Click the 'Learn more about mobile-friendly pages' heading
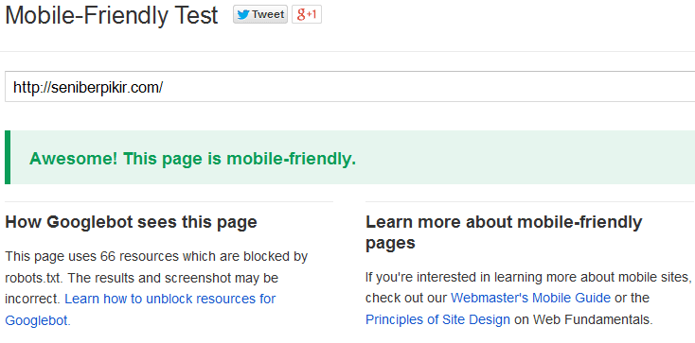Screen dimensions: 695x343 pyautogui.click(x=504, y=232)
